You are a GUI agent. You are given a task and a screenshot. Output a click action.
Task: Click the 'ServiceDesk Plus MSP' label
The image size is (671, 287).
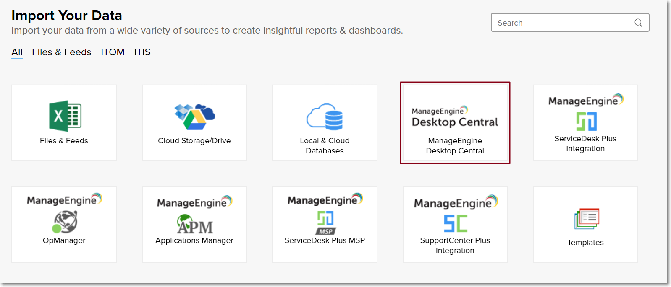click(x=325, y=240)
